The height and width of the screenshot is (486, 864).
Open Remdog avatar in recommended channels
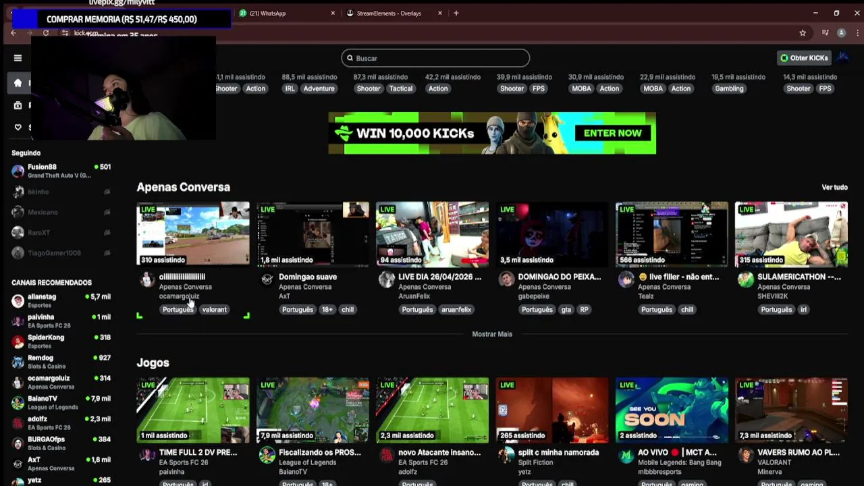click(18, 362)
